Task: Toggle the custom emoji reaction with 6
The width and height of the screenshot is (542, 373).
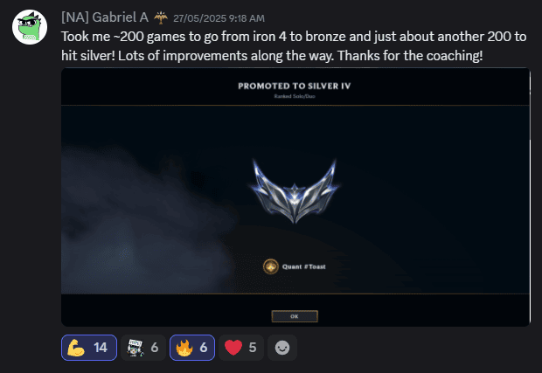Action: (143, 348)
